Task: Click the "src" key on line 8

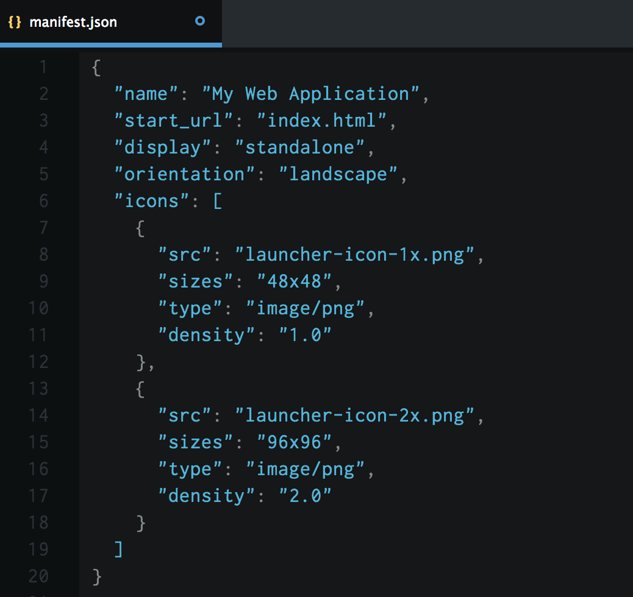Action: [185, 255]
